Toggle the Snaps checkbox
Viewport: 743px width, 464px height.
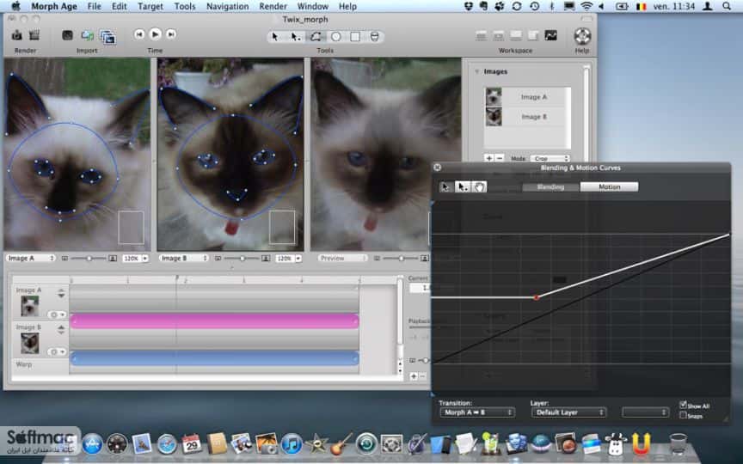(684, 415)
